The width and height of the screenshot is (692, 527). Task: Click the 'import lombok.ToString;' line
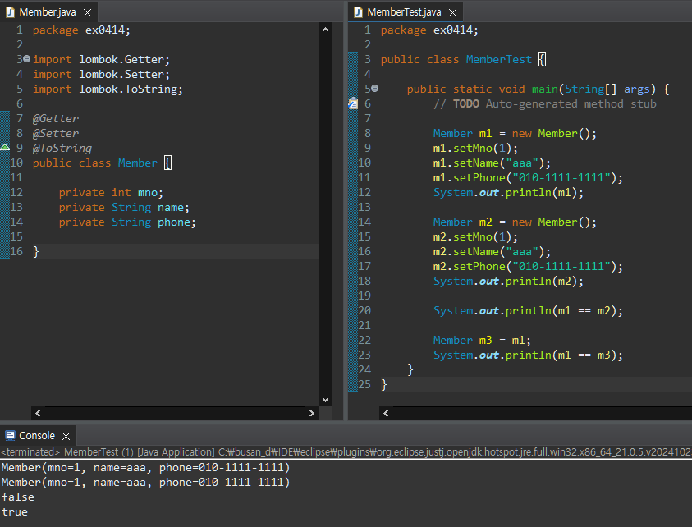click(108, 89)
